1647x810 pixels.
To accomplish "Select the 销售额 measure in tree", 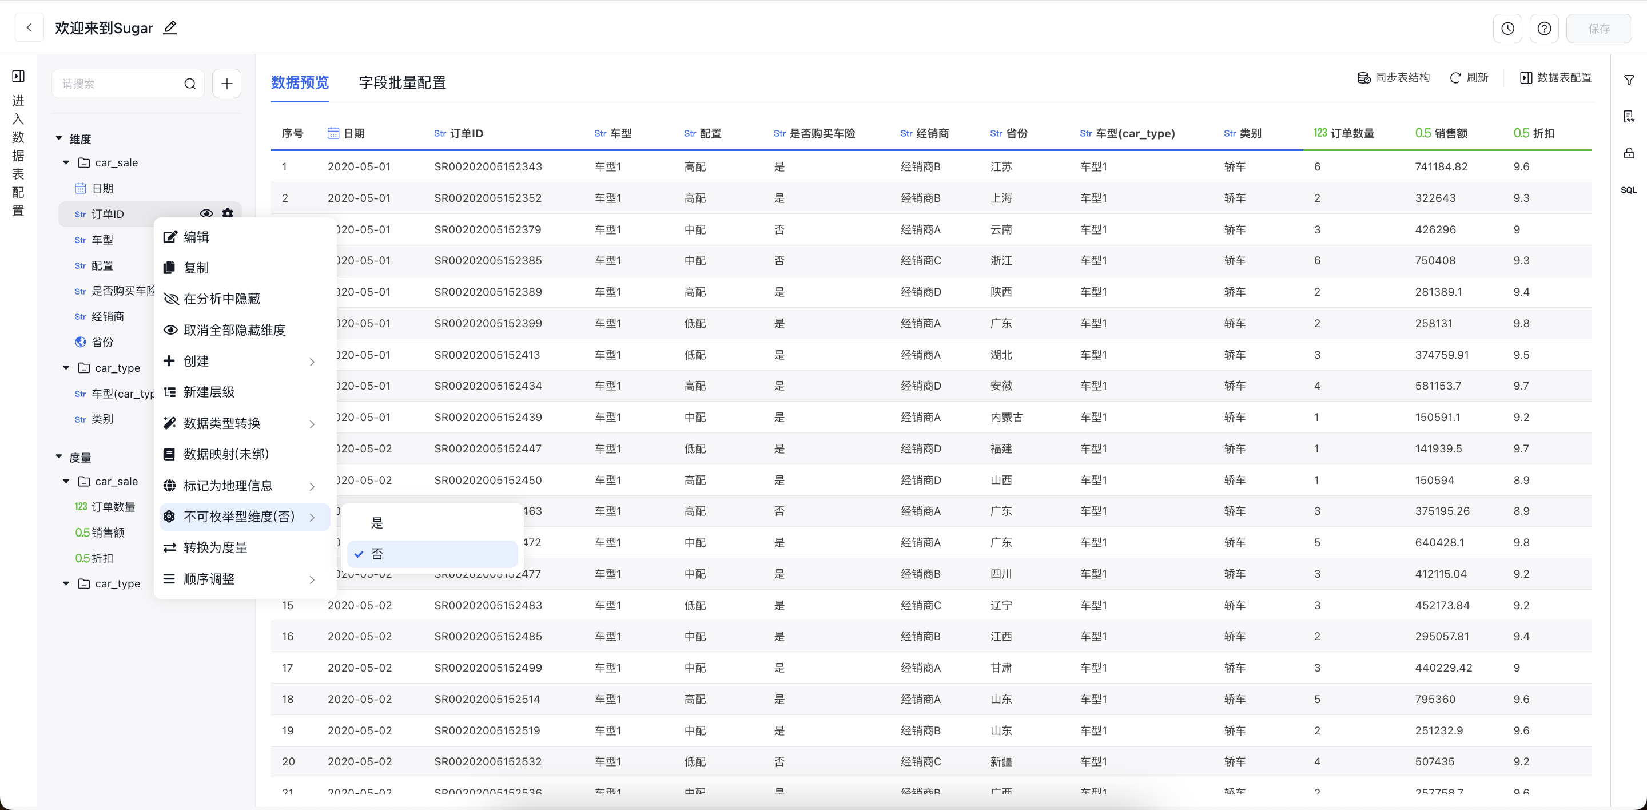I will pos(108,533).
